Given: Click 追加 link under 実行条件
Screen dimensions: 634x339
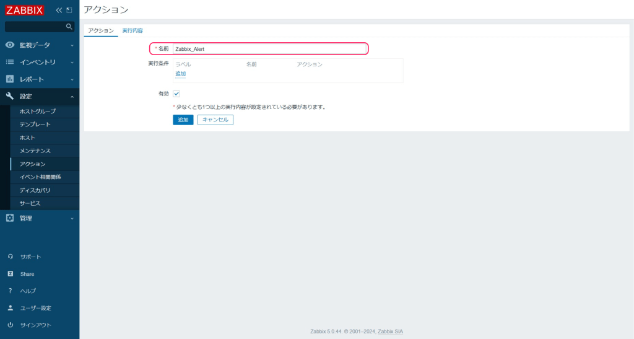Looking at the screenshot, I should click(x=180, y=74).
